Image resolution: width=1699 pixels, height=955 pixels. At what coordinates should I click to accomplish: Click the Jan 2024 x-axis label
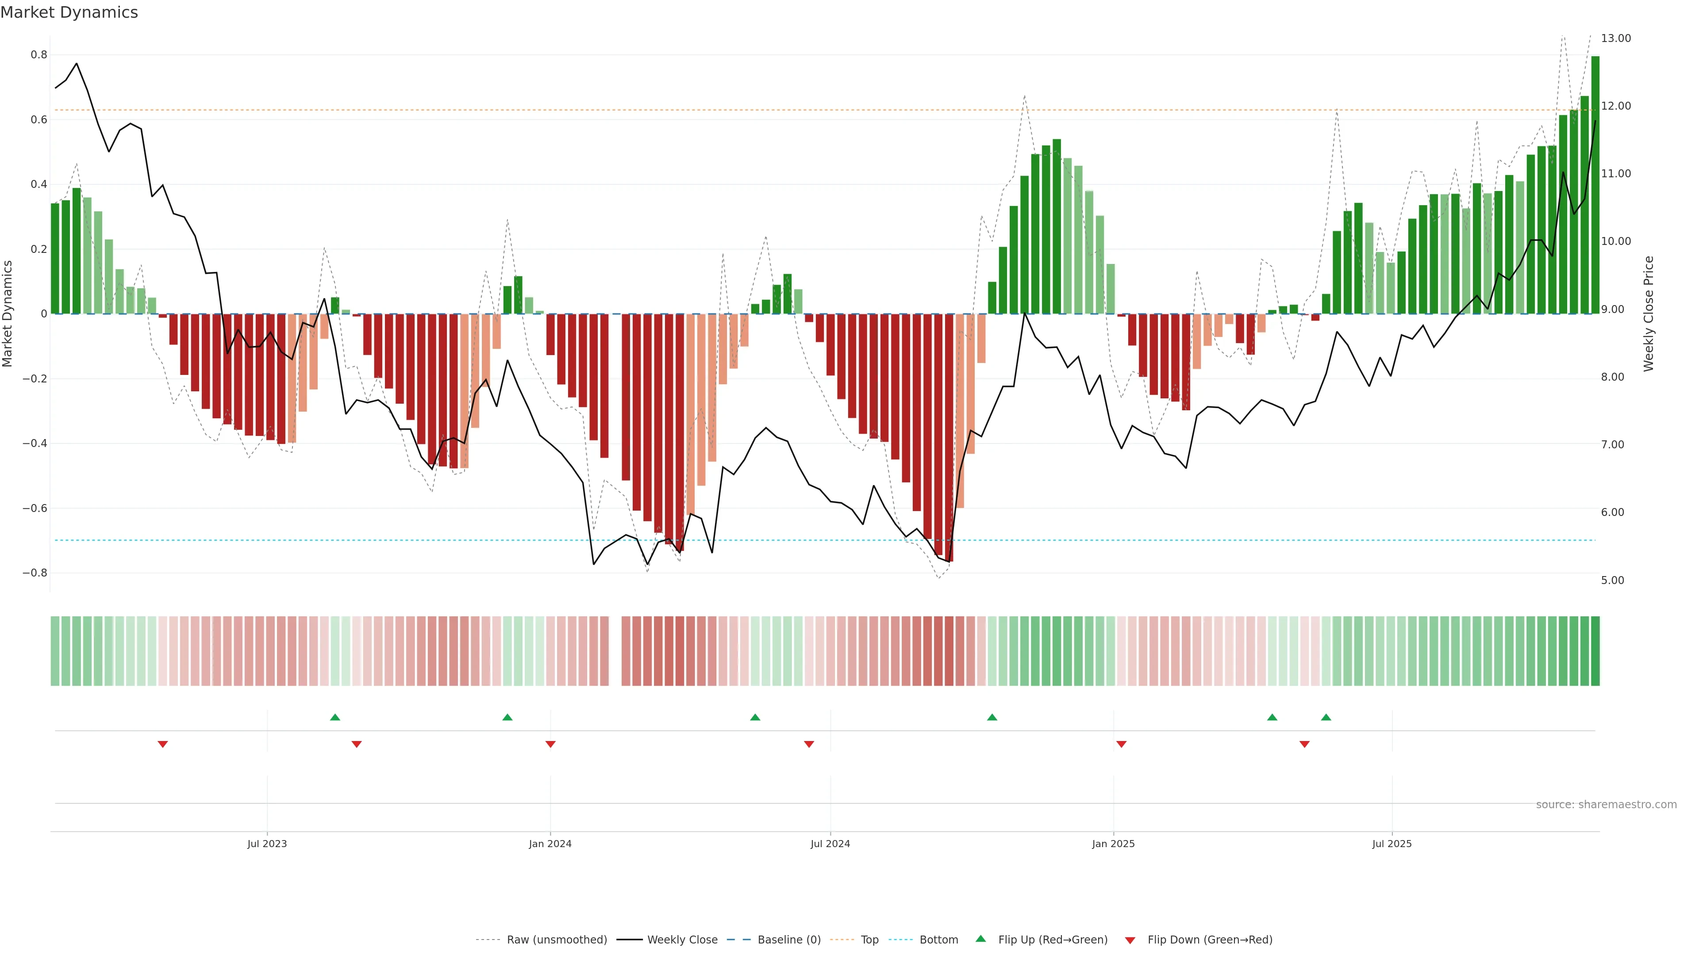(550, 844)
